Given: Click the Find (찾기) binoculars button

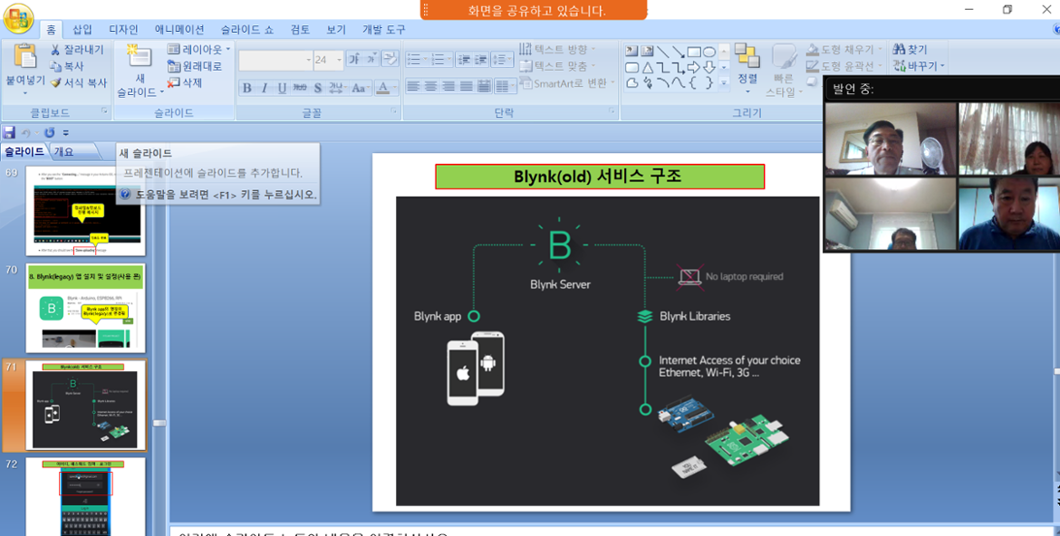Looking at the screenshot, I should tap(910, 49).
